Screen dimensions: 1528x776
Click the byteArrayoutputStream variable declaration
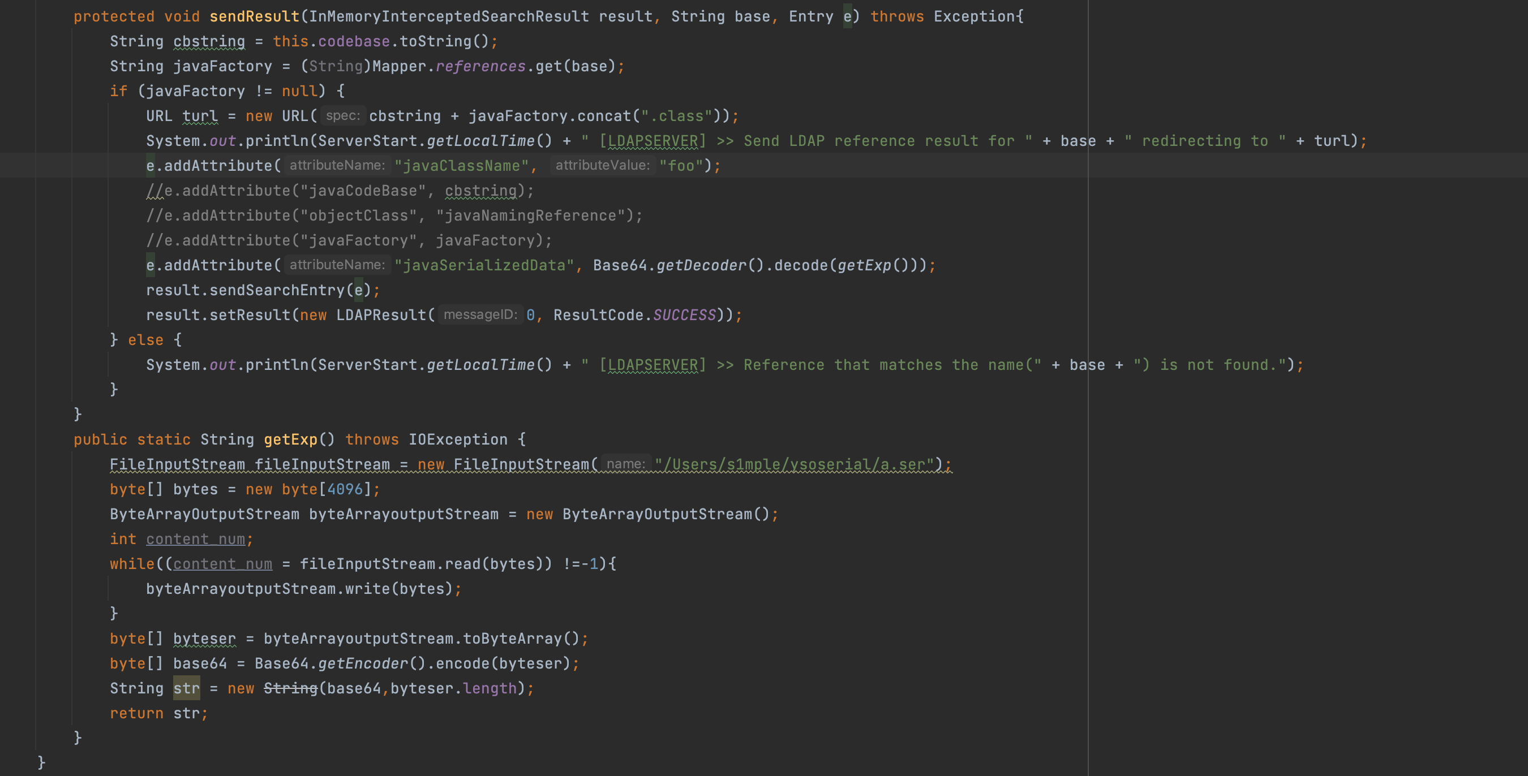[x=404, y=515]
